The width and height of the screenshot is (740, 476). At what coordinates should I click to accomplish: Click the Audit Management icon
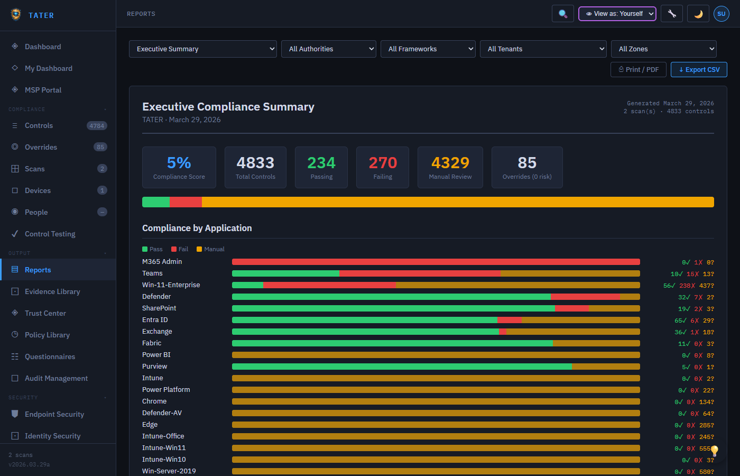(15, 378)
